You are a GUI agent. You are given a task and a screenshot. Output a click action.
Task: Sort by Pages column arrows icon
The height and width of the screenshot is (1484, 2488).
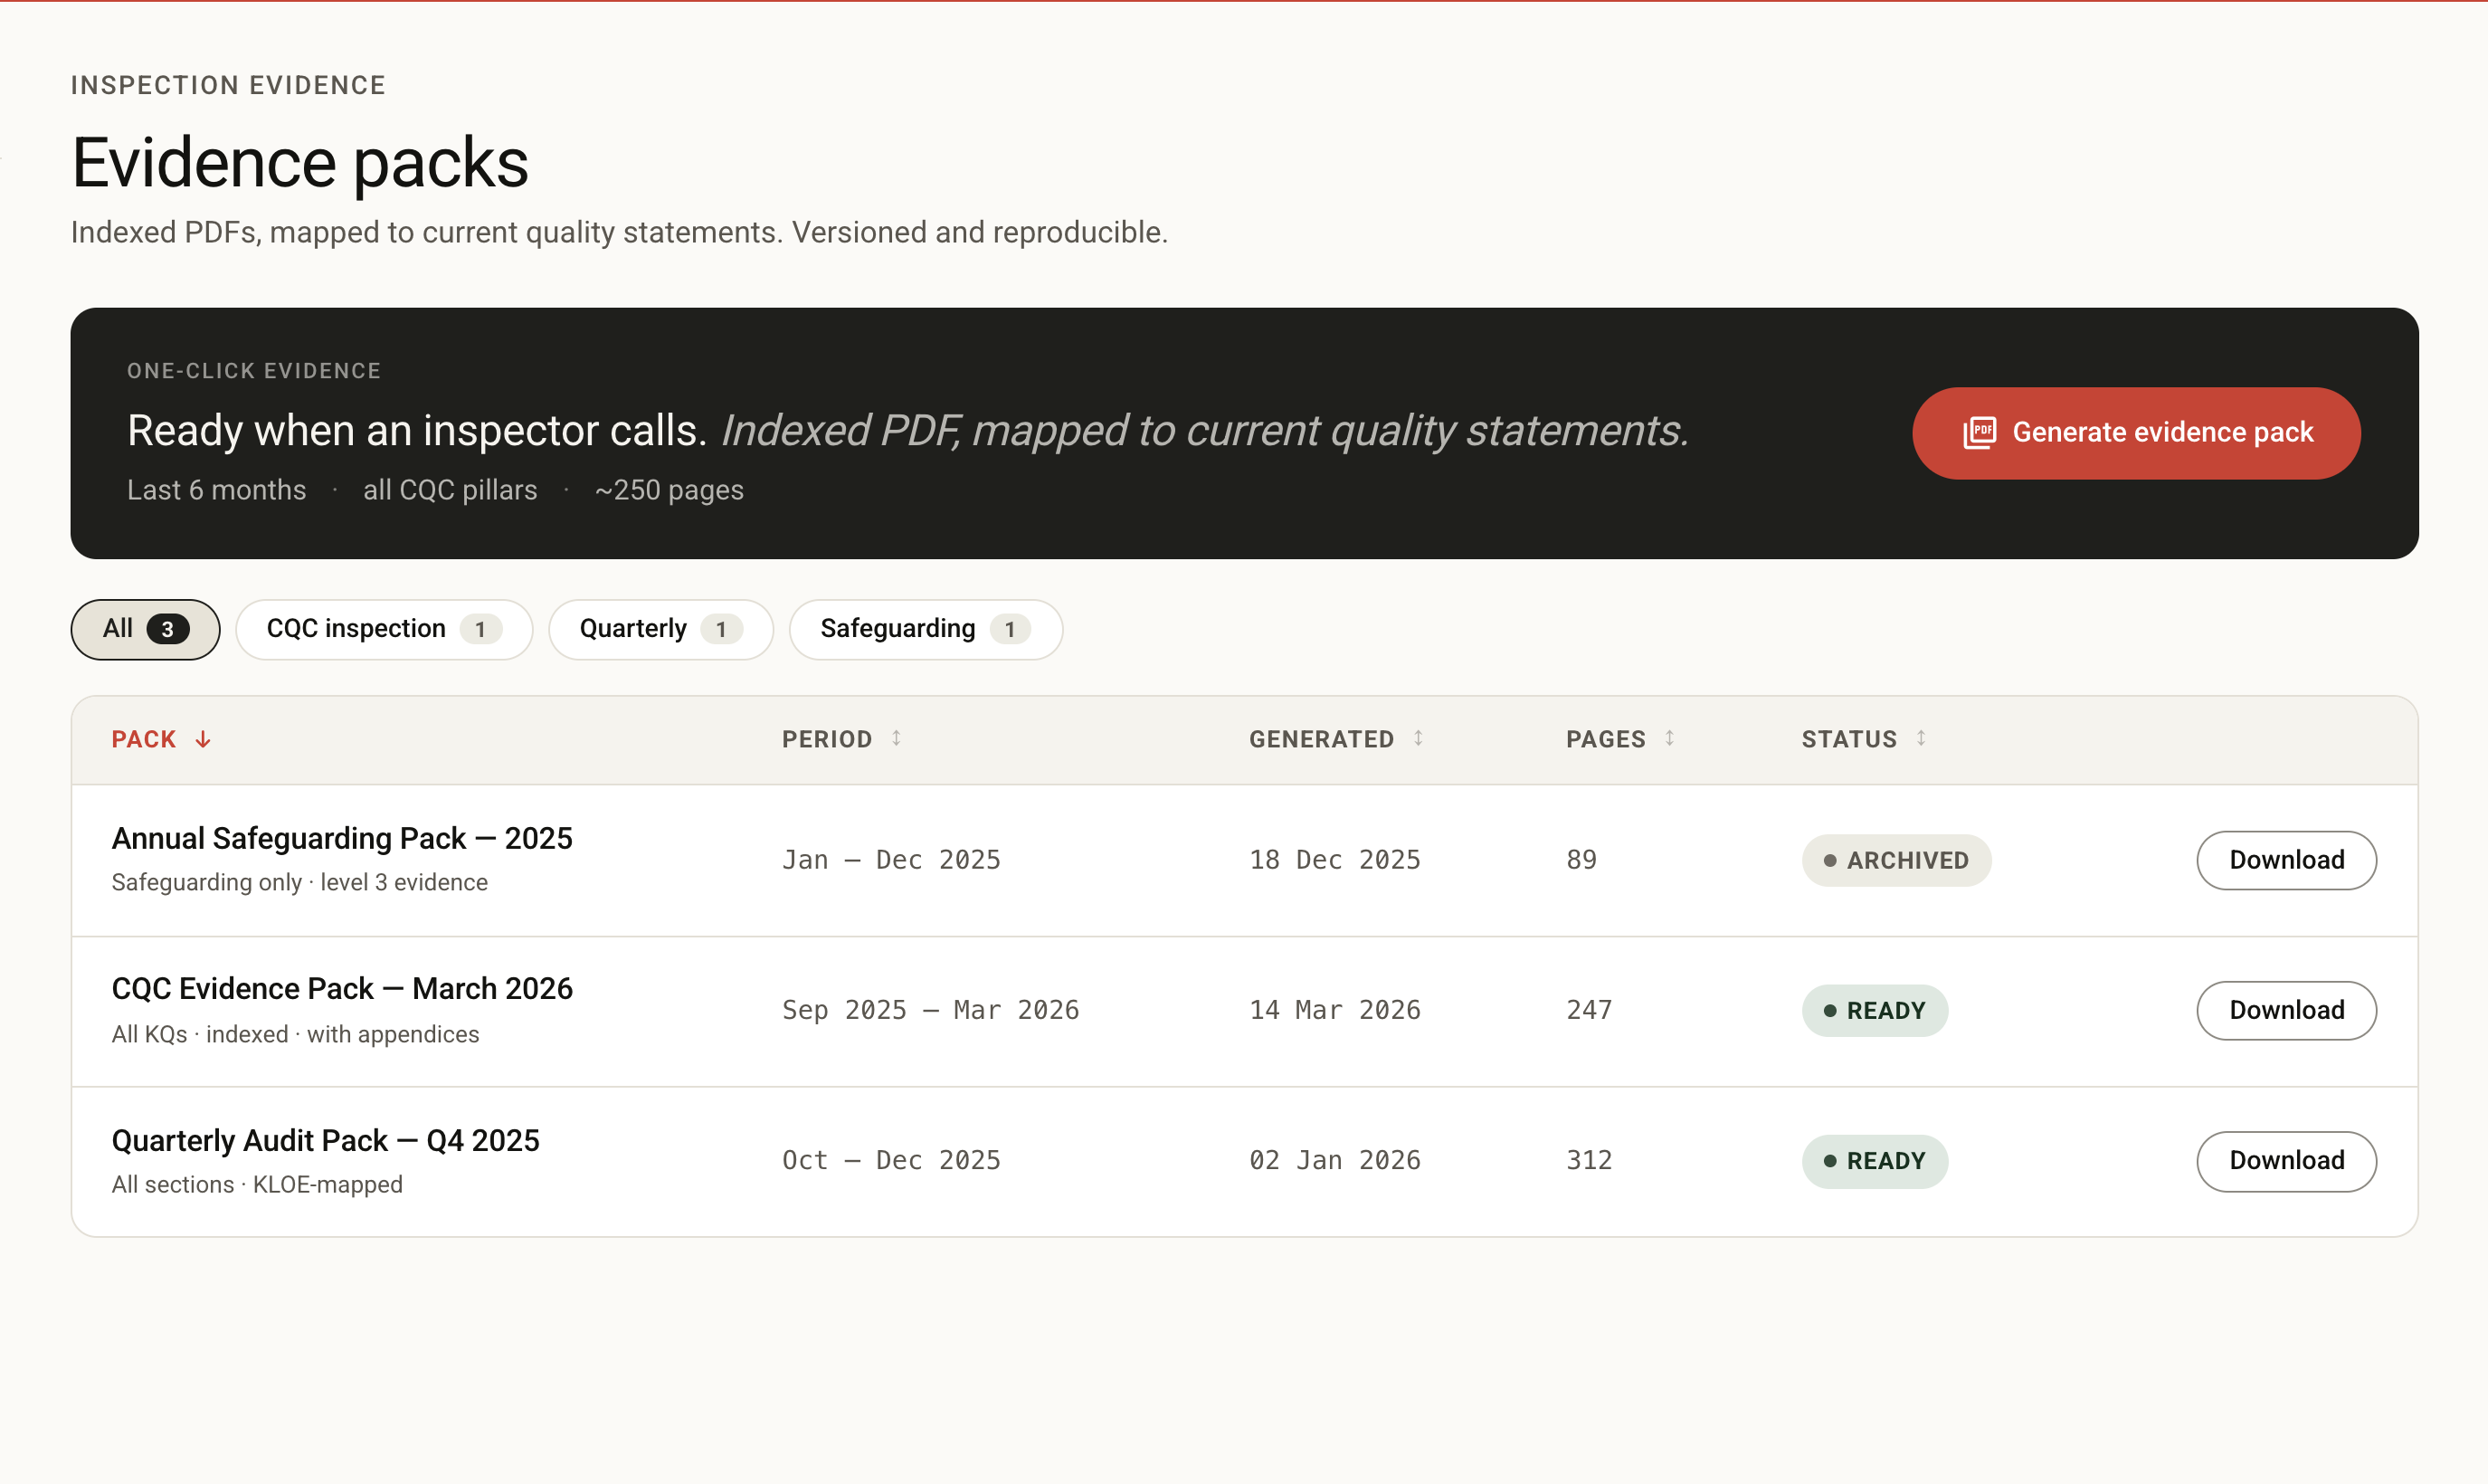pos(1669,738)
